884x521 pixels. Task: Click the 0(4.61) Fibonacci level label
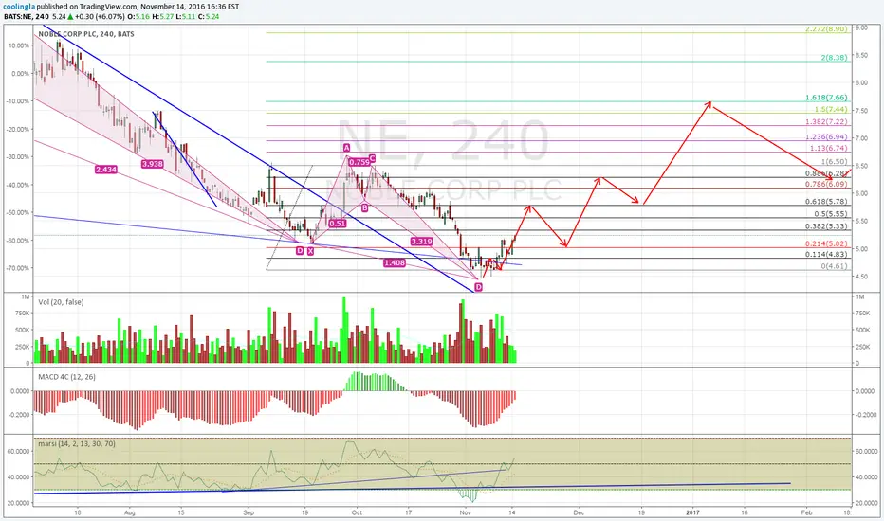tap(834, 266)
